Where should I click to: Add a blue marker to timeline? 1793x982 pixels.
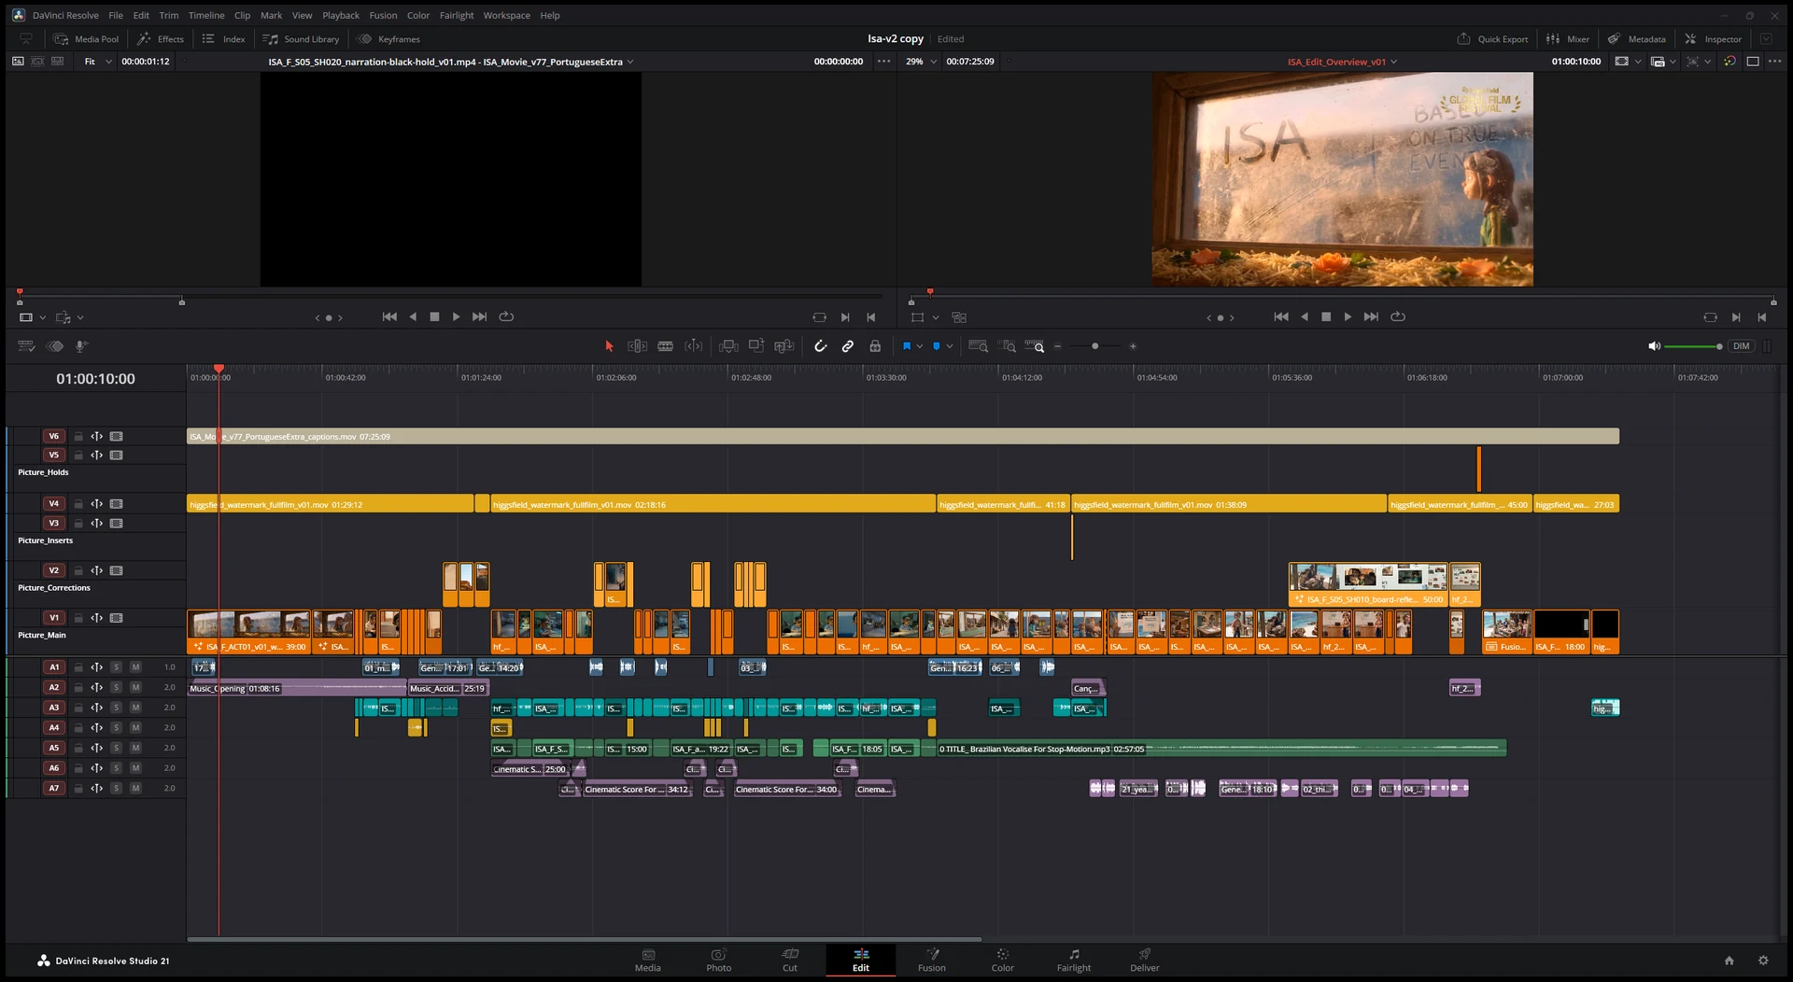point(937,346)
